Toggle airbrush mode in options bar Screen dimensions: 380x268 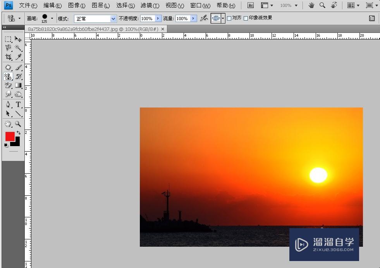pyautogui.click(x=204, y=18)
